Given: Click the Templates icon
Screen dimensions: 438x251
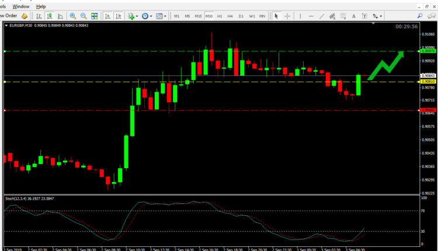Looking at the screenshot, I should [x=159, y=16].
